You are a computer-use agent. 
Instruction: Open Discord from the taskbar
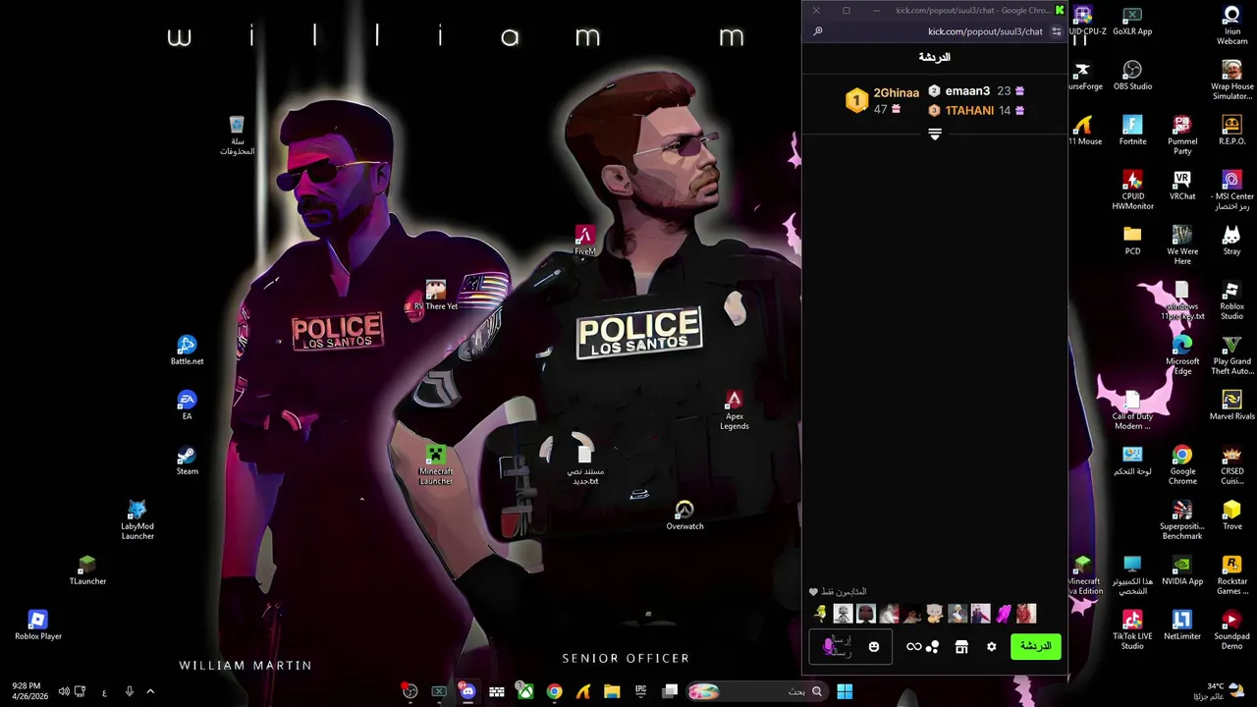click(x=467, y=691)
